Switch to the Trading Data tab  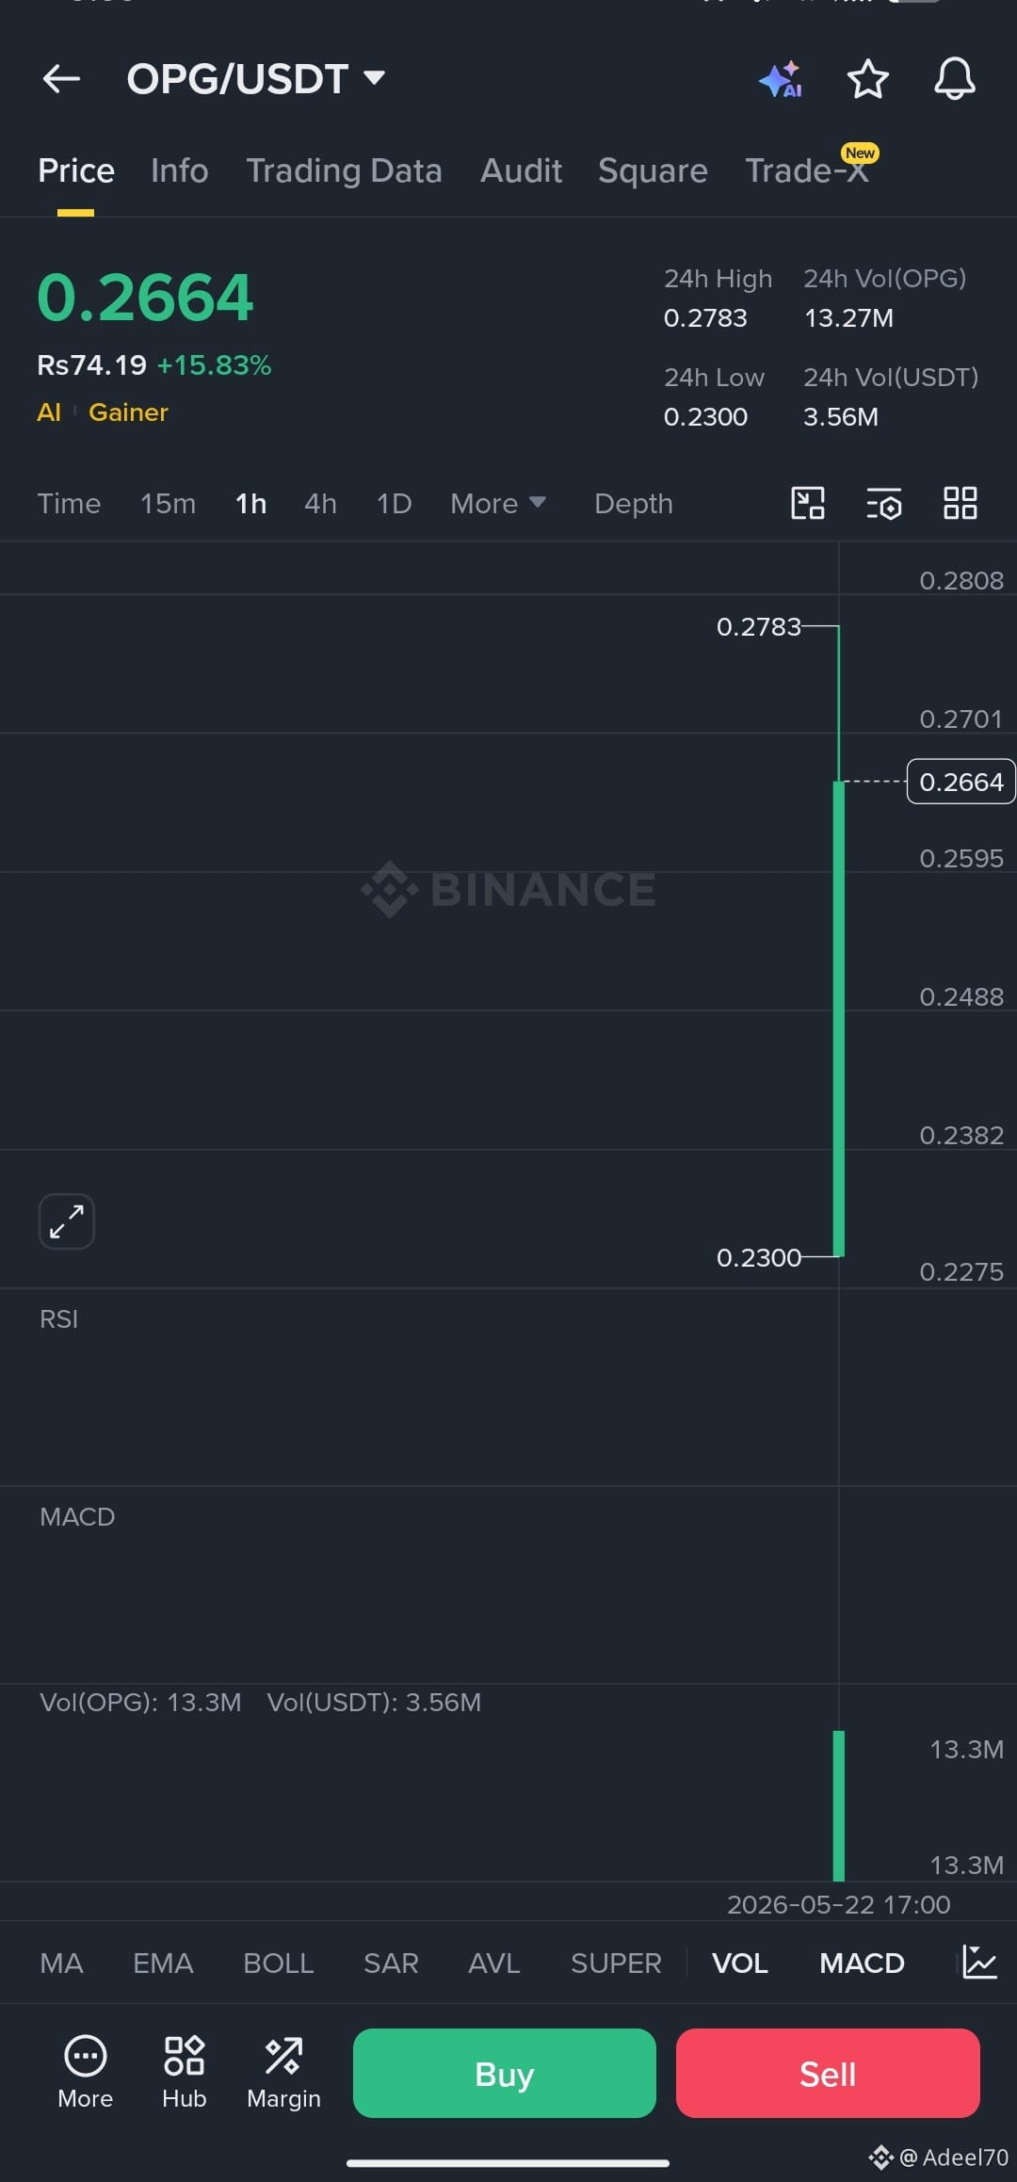tap(344, 170)
